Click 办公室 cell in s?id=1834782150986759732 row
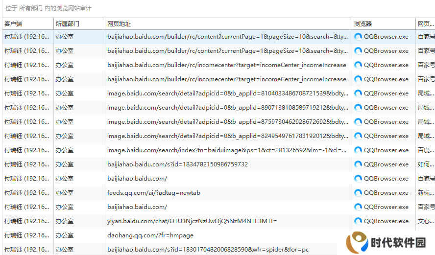Viewport: 435px width, 255px height. coord(65,164)
